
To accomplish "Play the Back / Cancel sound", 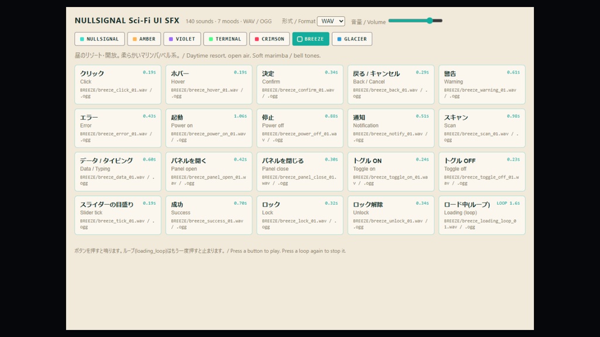I will pos(391,84).
